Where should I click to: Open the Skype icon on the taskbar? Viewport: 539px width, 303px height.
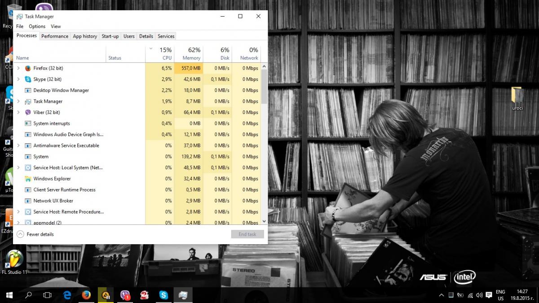(x=163, y=295)
